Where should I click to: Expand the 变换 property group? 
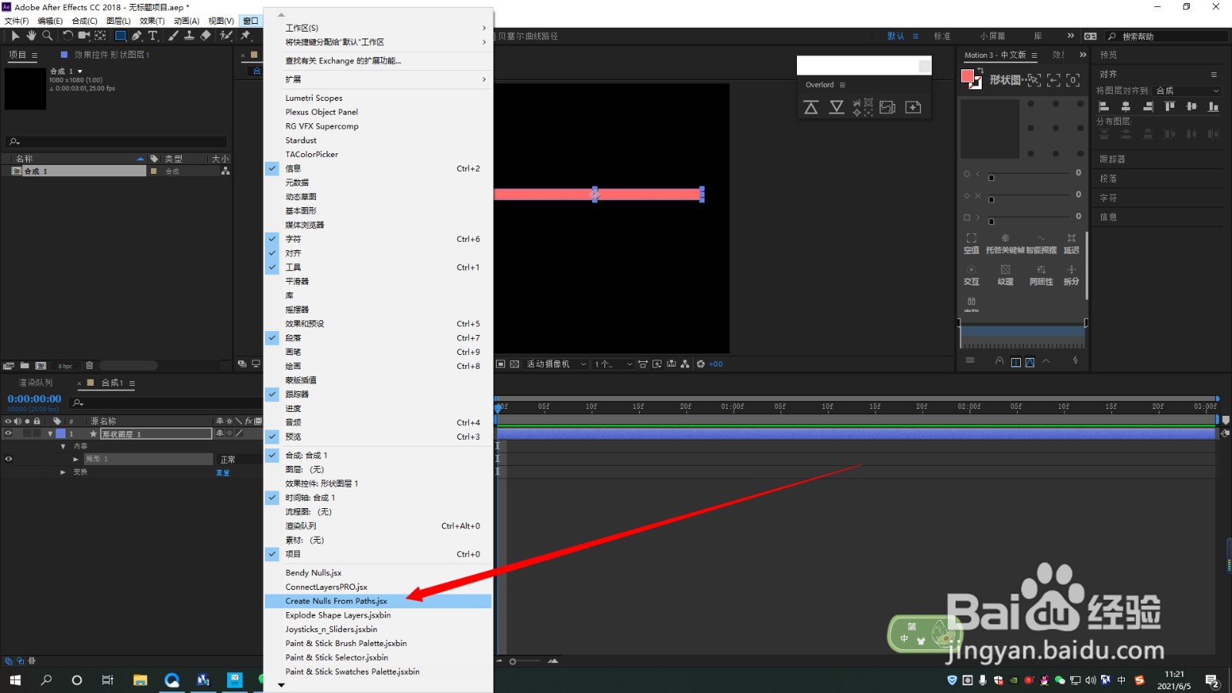tap(63, 472)
